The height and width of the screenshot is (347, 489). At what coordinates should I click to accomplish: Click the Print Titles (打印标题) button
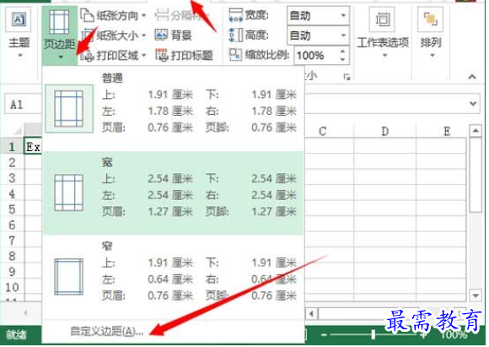[x=184, y=56]
